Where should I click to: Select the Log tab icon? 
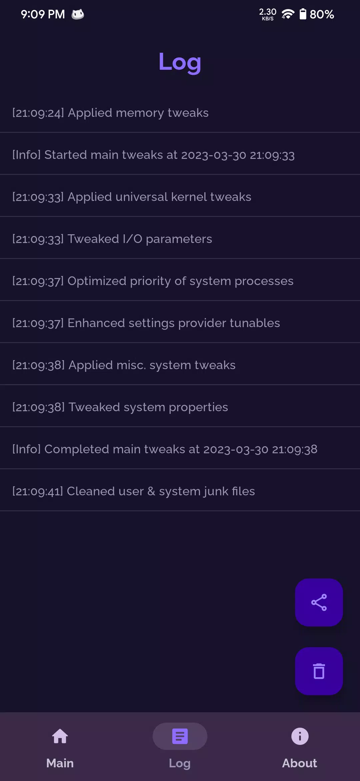[x=180, y=736]
